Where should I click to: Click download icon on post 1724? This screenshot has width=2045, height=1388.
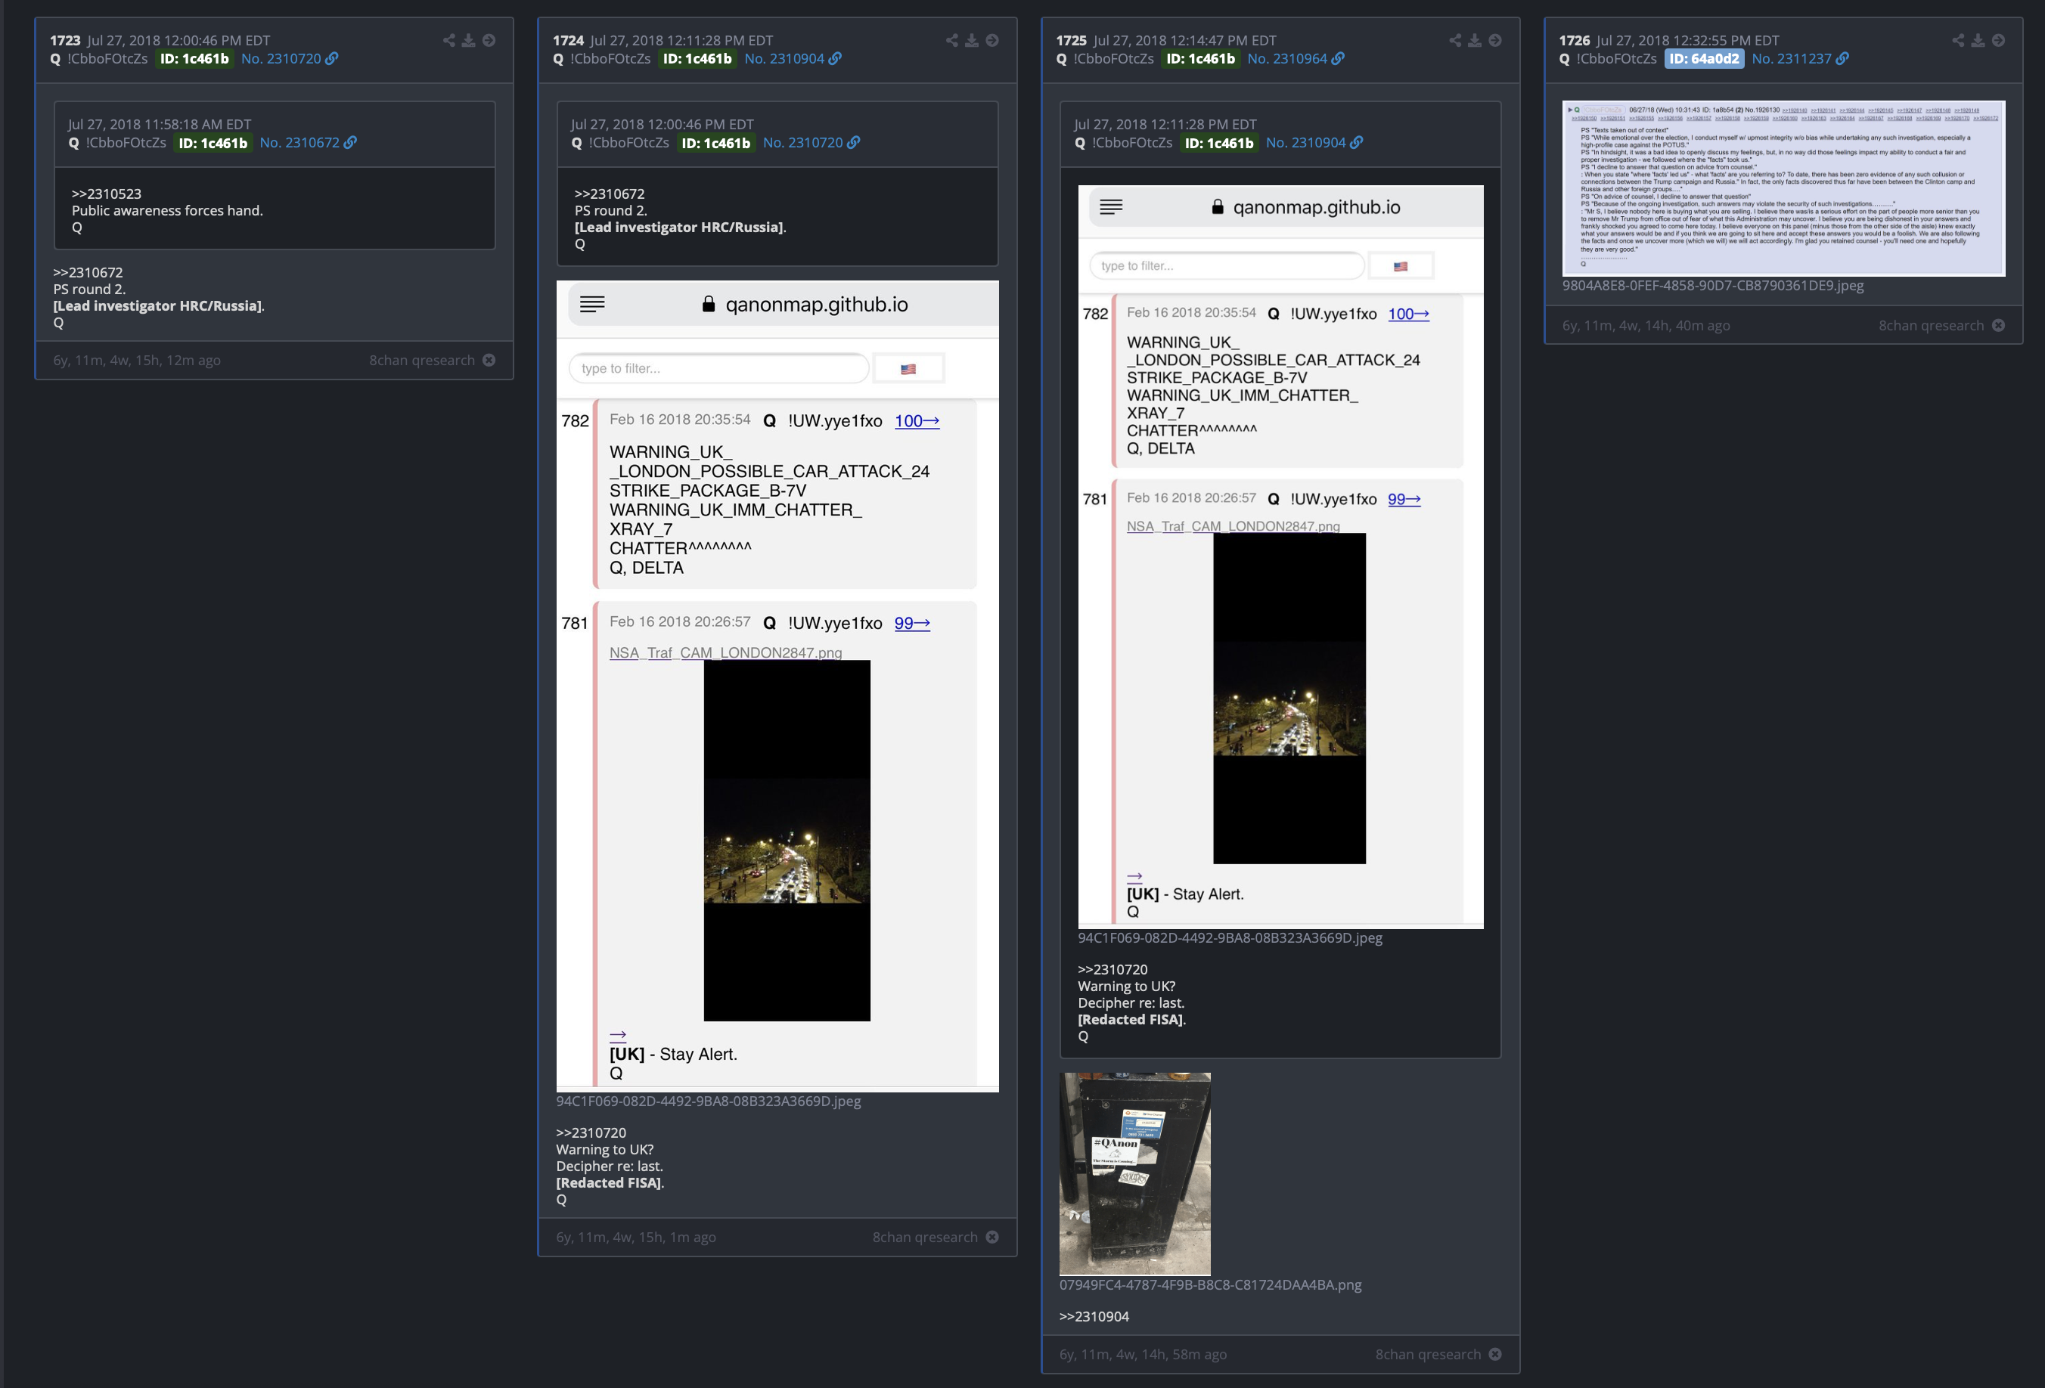[x=973, y=41]
